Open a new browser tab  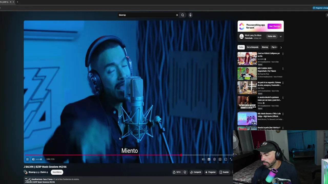pyautogui.click(x=17, y=2)
